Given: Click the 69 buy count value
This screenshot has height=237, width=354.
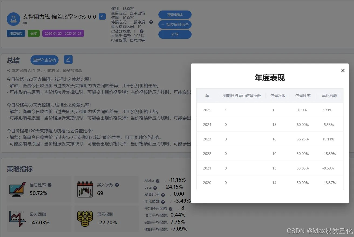Looking at the screenshot, I should (x=100, y=193).
